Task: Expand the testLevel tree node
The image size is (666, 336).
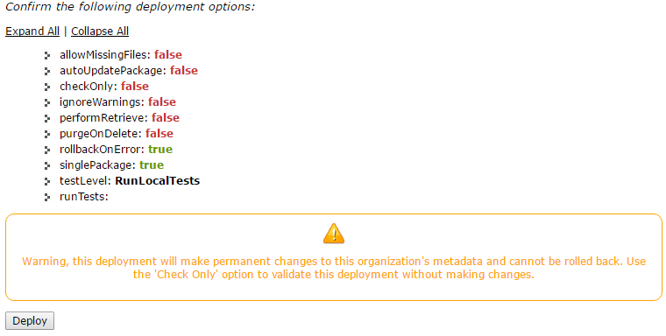Action: 47,182
